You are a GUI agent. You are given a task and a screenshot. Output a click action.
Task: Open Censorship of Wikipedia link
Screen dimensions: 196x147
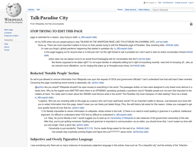click(122, 118)
